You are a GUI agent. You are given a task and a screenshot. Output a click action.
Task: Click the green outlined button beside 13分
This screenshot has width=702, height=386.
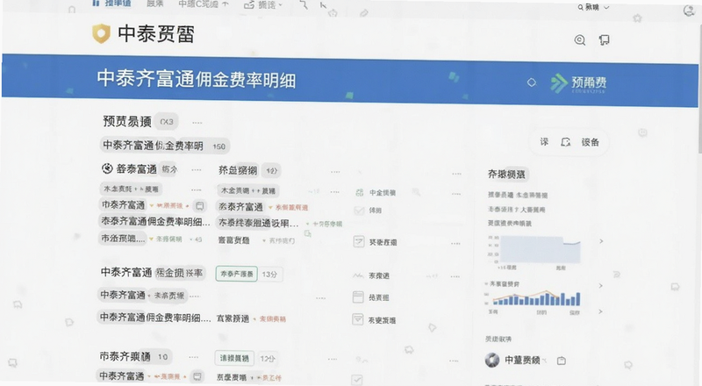pyautogui.click(x=236, y=274)
